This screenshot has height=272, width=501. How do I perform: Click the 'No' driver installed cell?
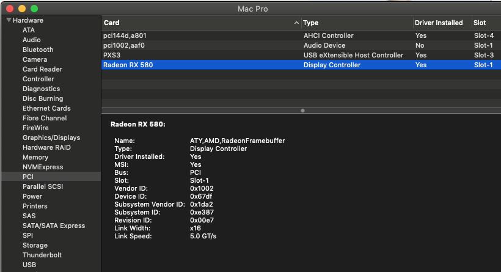coord(420,45)
